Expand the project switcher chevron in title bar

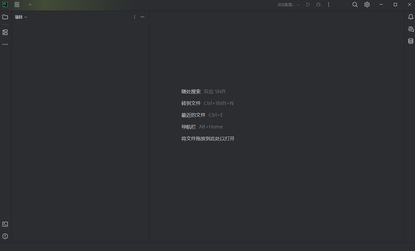tap(30, 5)
